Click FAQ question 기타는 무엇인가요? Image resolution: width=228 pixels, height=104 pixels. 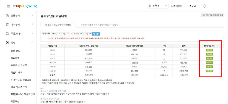pos(50,99)
